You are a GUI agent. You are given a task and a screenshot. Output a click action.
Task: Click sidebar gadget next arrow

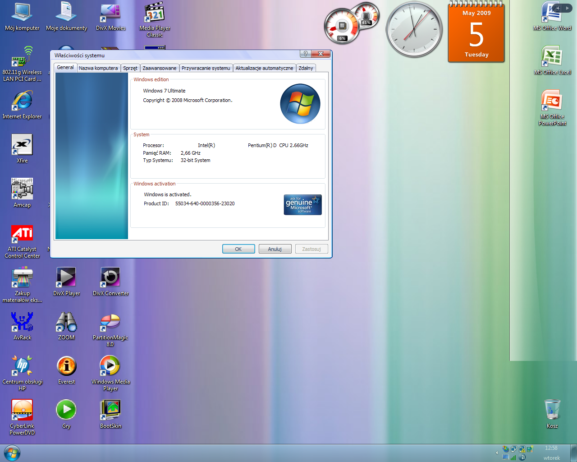[x=567, y=8]
